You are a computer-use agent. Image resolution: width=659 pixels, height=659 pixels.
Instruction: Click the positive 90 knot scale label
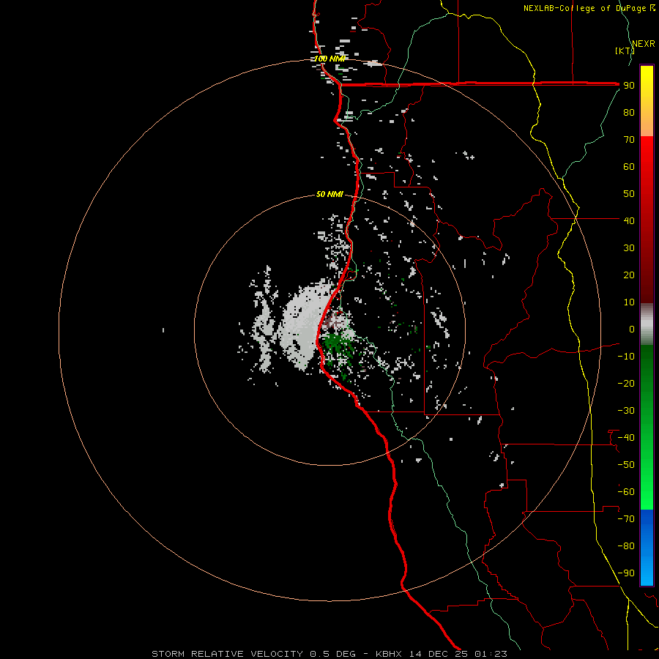click(629, 86)
